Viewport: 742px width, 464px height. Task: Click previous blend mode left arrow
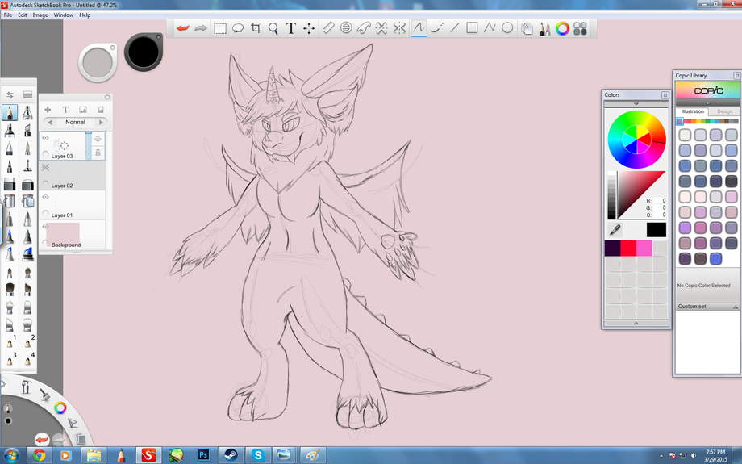(50, 122)
